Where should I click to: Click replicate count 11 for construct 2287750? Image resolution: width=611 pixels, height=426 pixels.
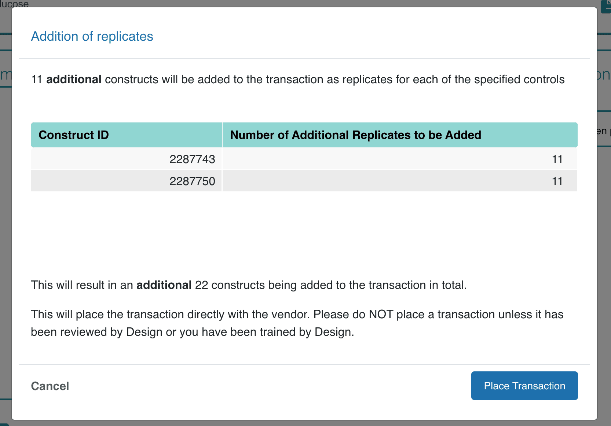[x=557, y=181]
